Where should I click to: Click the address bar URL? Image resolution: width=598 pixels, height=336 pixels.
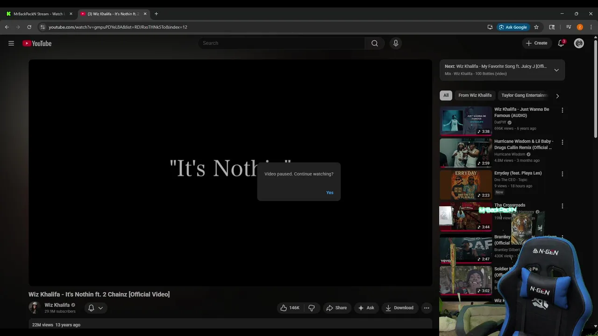[118, 27]
